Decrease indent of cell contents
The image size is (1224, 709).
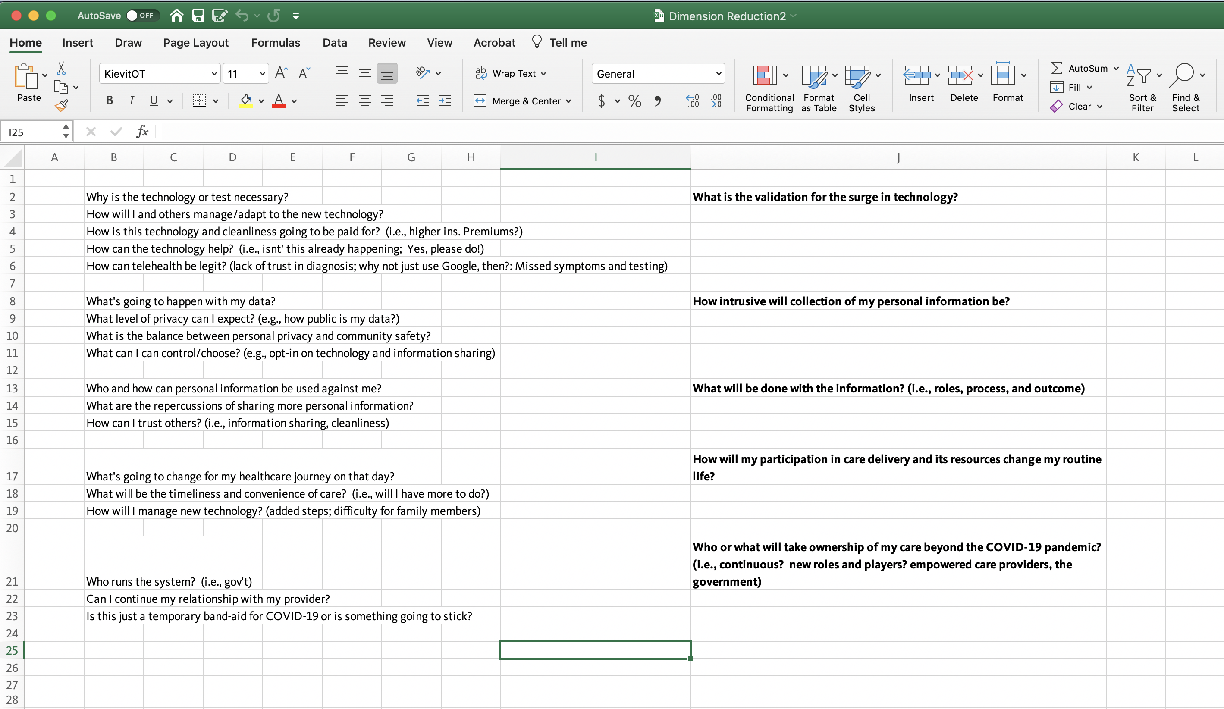point(423,101)
